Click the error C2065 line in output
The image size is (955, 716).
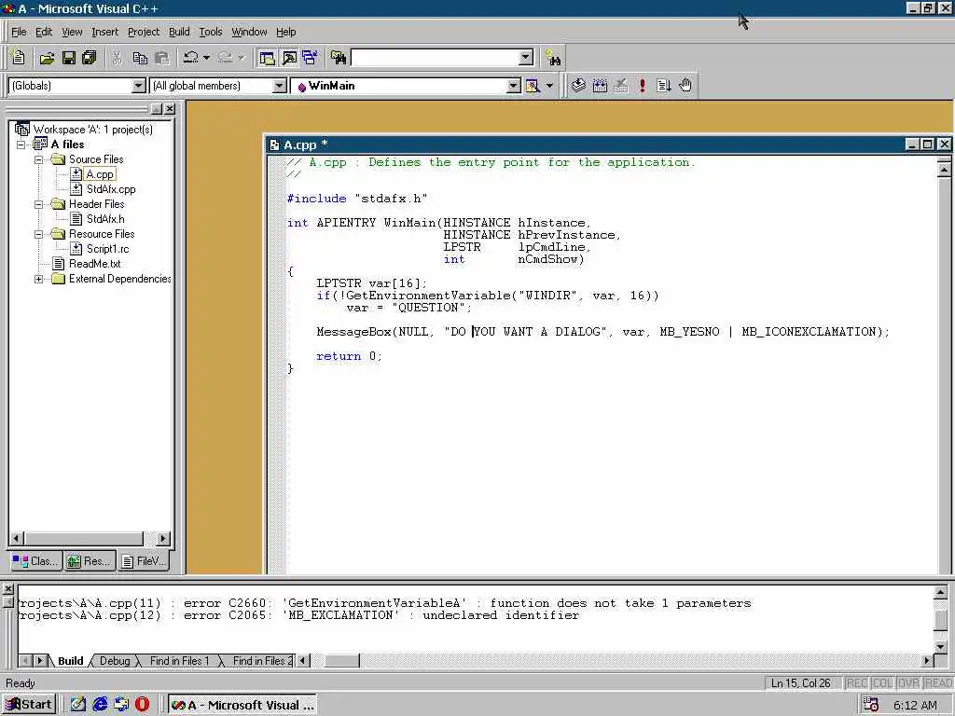pyautogui.click(x=299, y=615)
